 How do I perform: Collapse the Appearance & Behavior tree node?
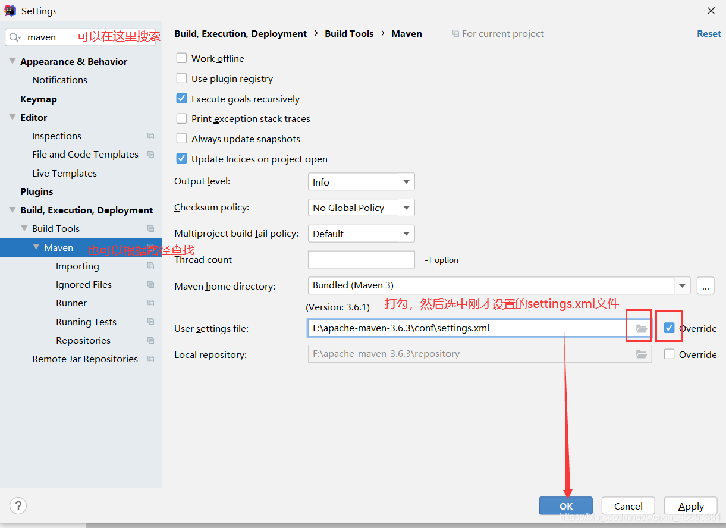click(12, 61)
